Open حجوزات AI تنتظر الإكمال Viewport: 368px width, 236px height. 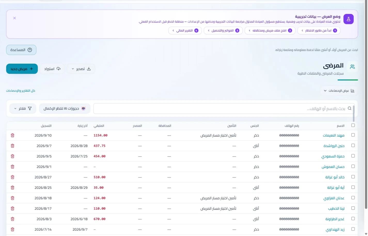coord(65,108)
